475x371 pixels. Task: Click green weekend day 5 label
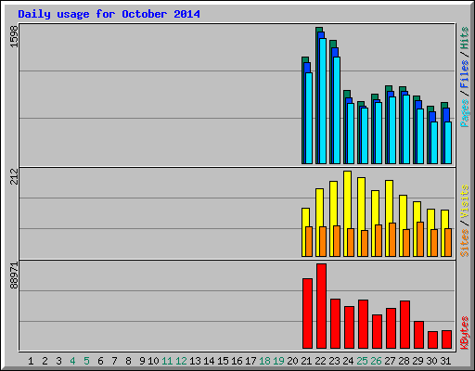[86, 361]
